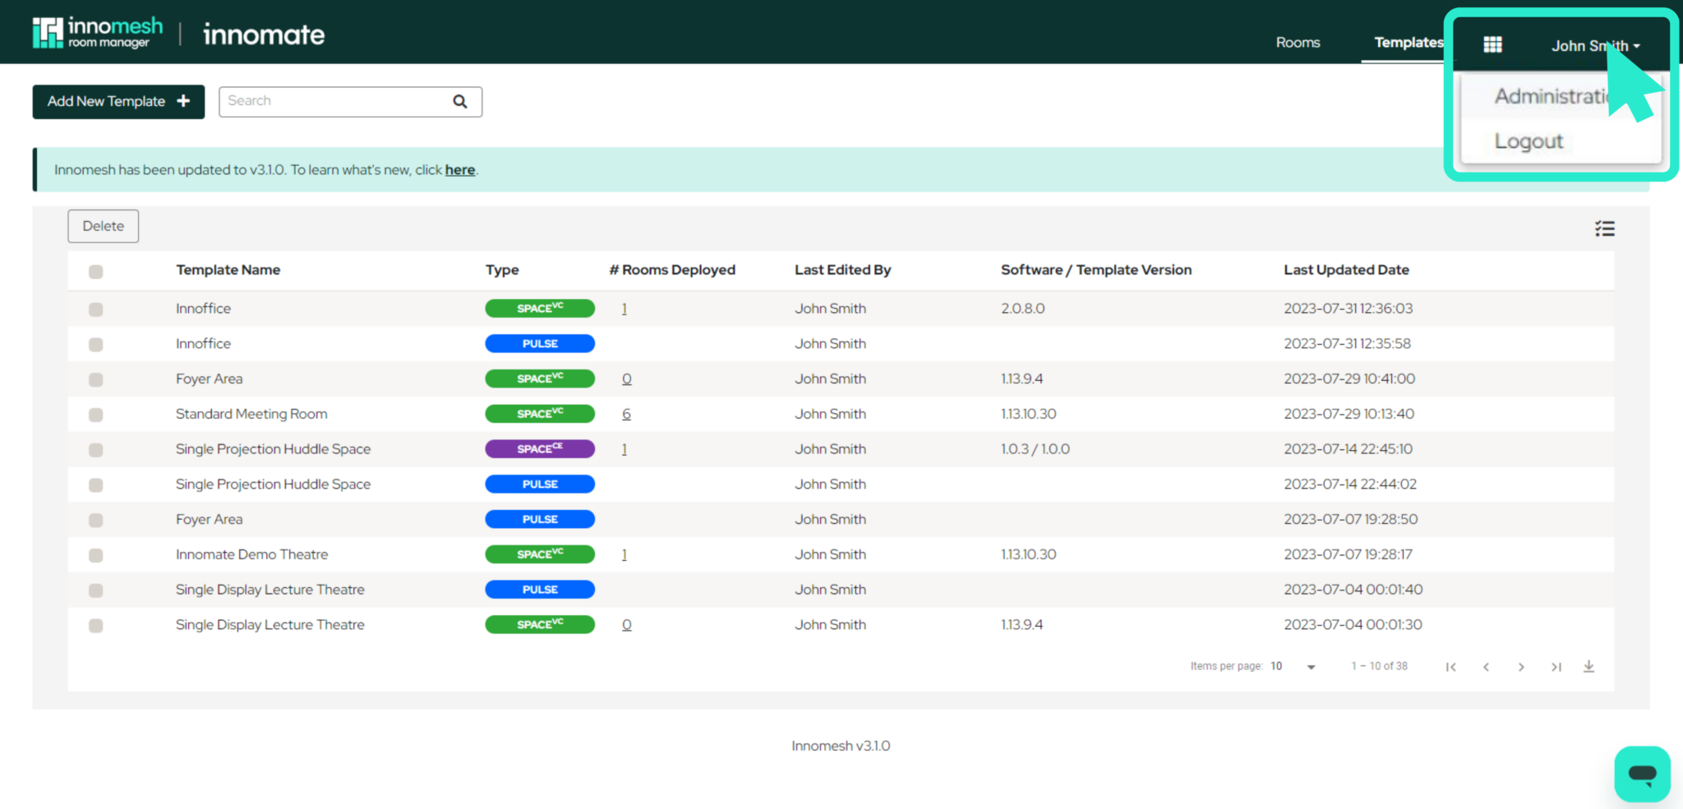Open the John Smith account dropdown
The width and height of the screenshot is (1683, 809).
click(x=1593, y=46)
